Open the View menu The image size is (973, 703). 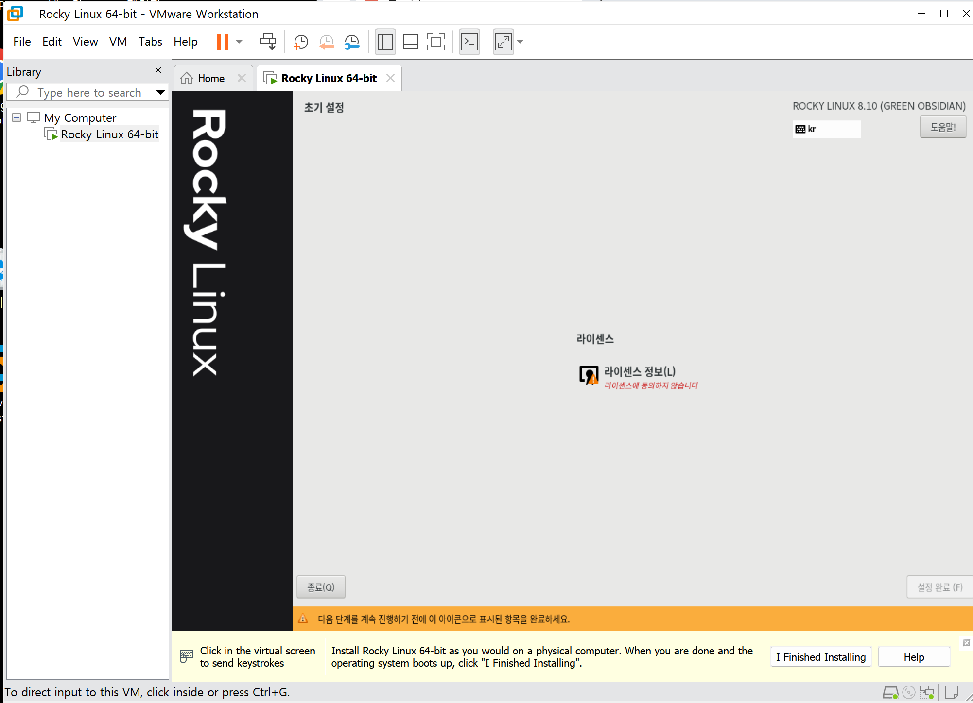point(85,42)
